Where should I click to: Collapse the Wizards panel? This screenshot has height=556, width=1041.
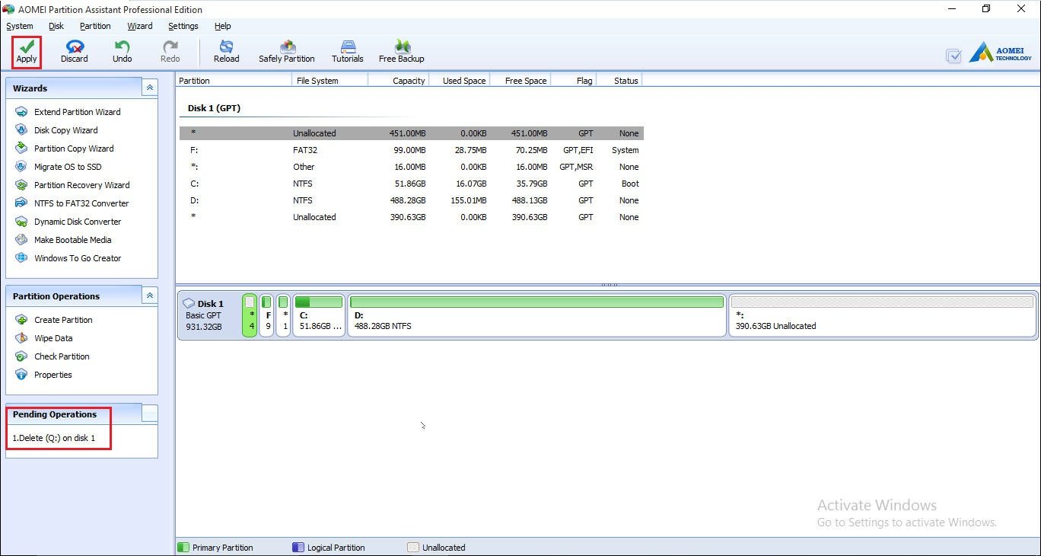click(150, 88)
